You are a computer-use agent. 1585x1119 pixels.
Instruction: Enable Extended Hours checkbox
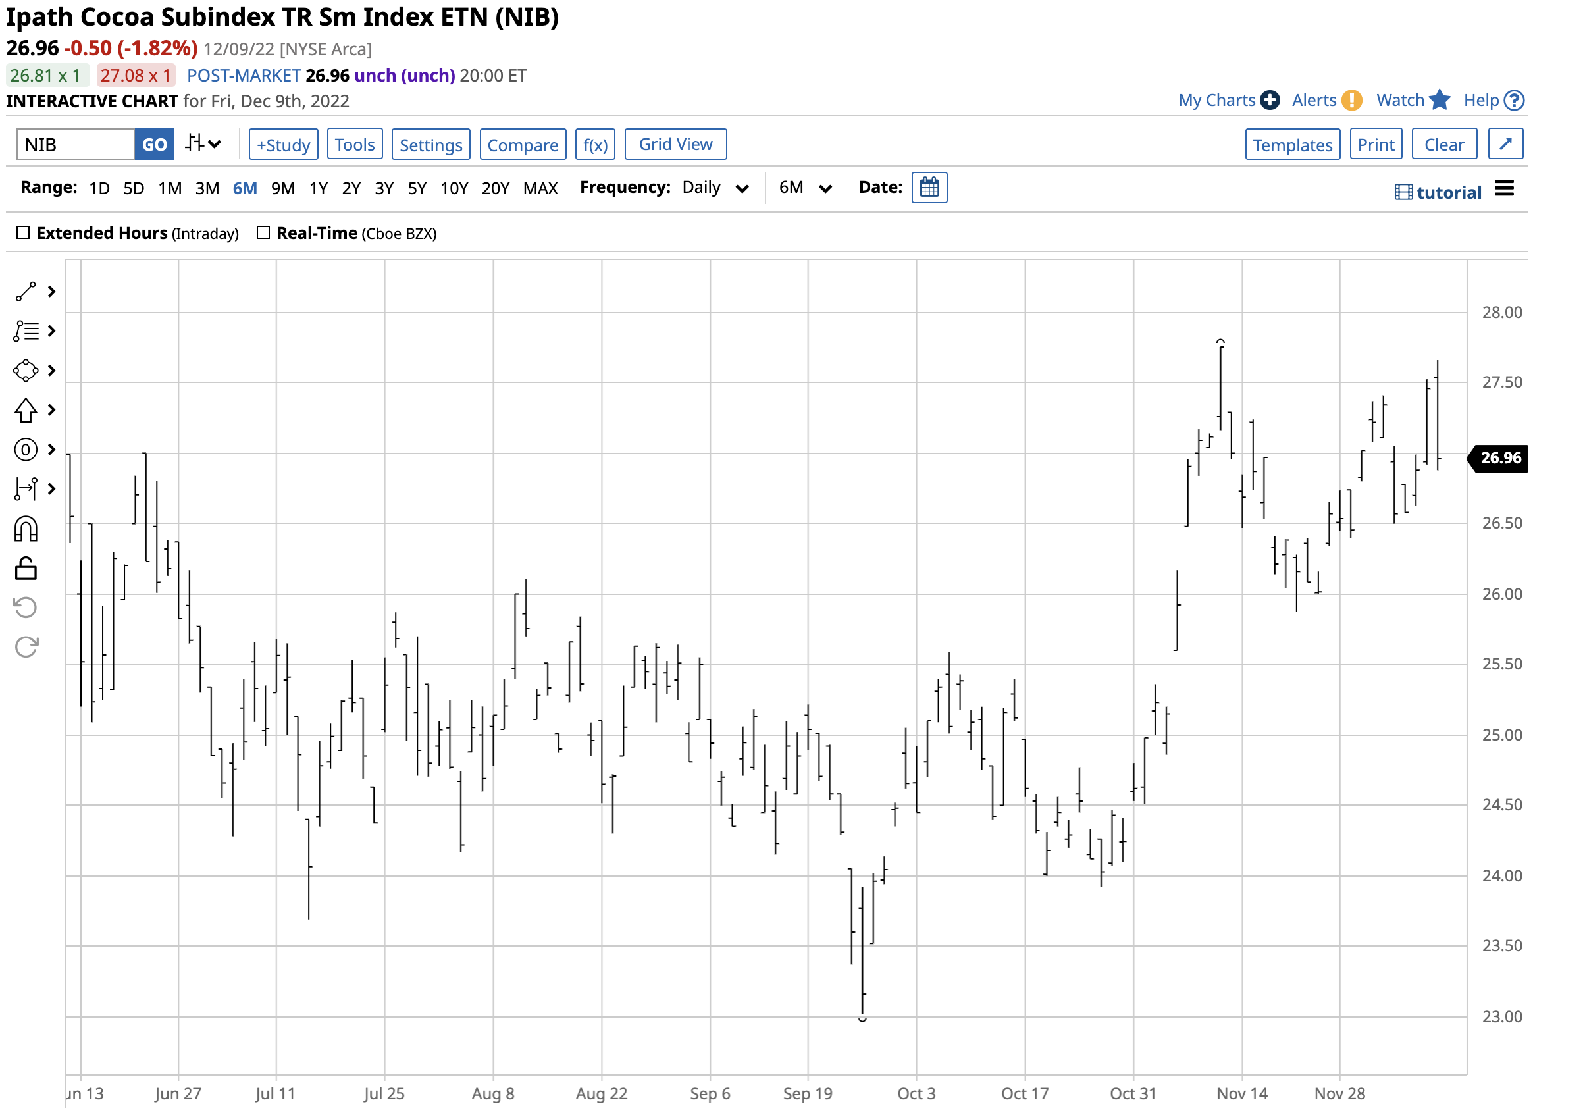pos(23,232)
